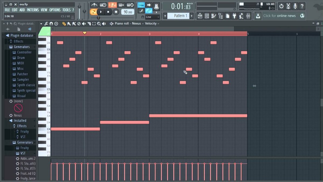The image size is (323, 182).
Task: Open the Channel rack view button
Action: (x=207, y=16)
